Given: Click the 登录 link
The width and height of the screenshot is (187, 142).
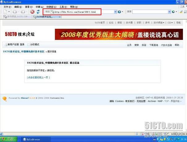Looking at the screenshot, I should point(22,45).
